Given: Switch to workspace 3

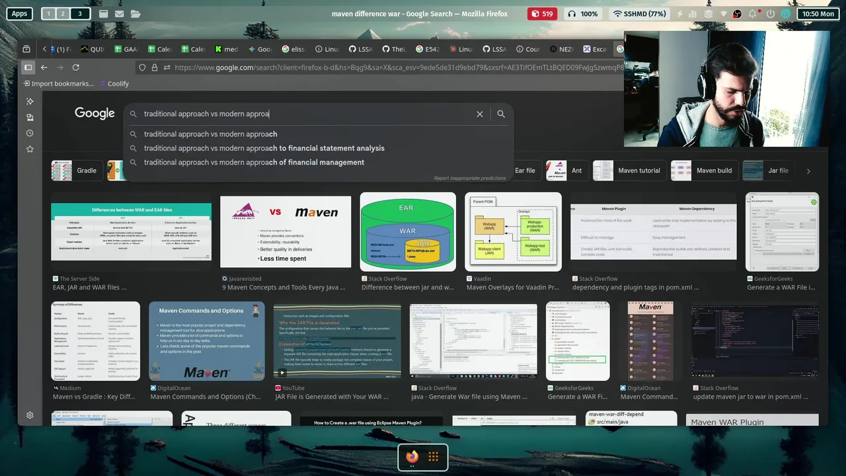Looking at the screenshot, I should [80, 14].
